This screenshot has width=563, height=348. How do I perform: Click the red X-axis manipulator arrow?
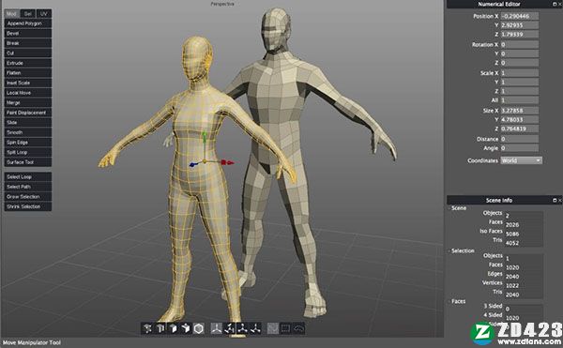tap(228, 162)
